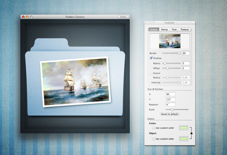Click the Intensity field showing 1.00
227x155 pixels.
[x=186, y=82]
